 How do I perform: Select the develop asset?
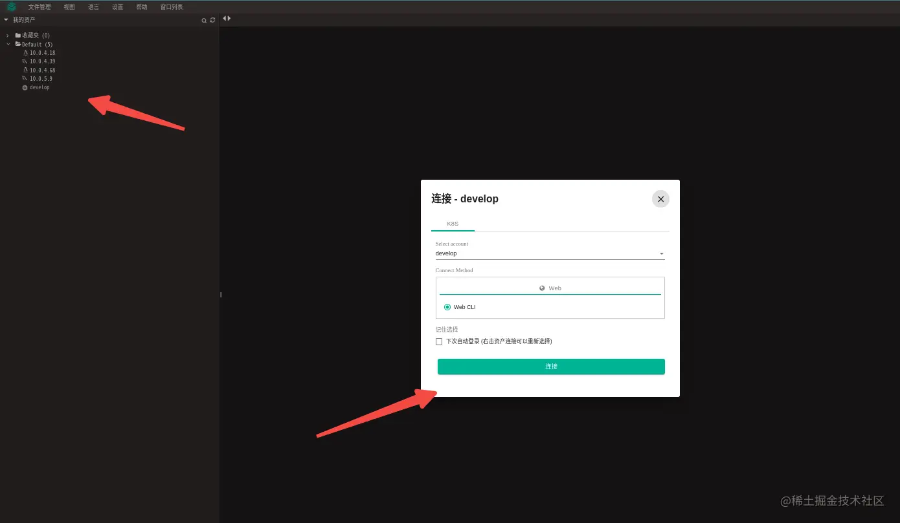tap(39, 87)
